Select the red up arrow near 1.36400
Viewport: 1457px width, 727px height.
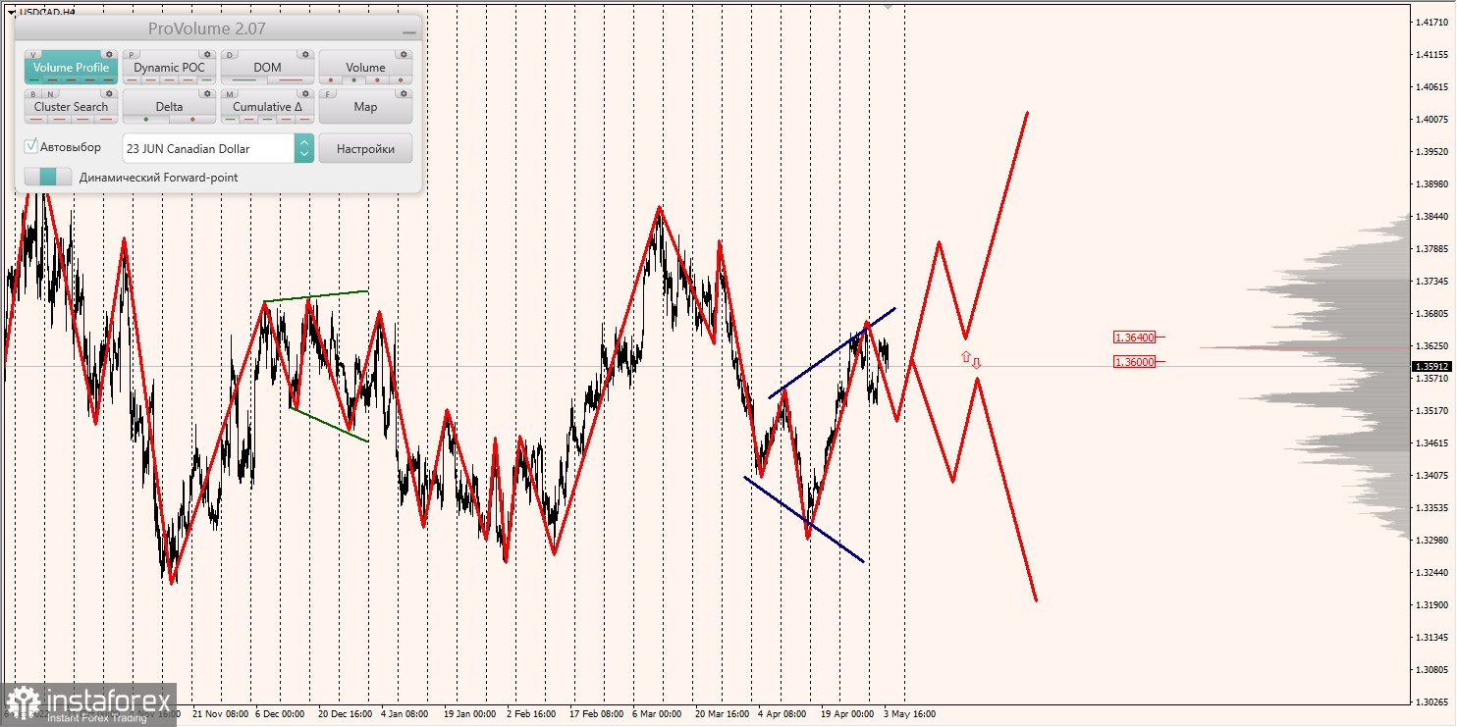965,356
